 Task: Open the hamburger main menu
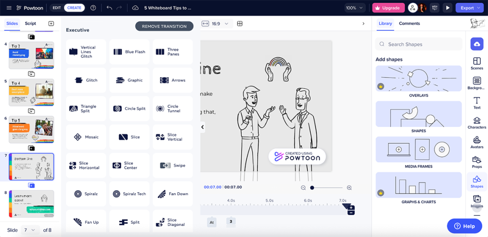coord(9,8)
